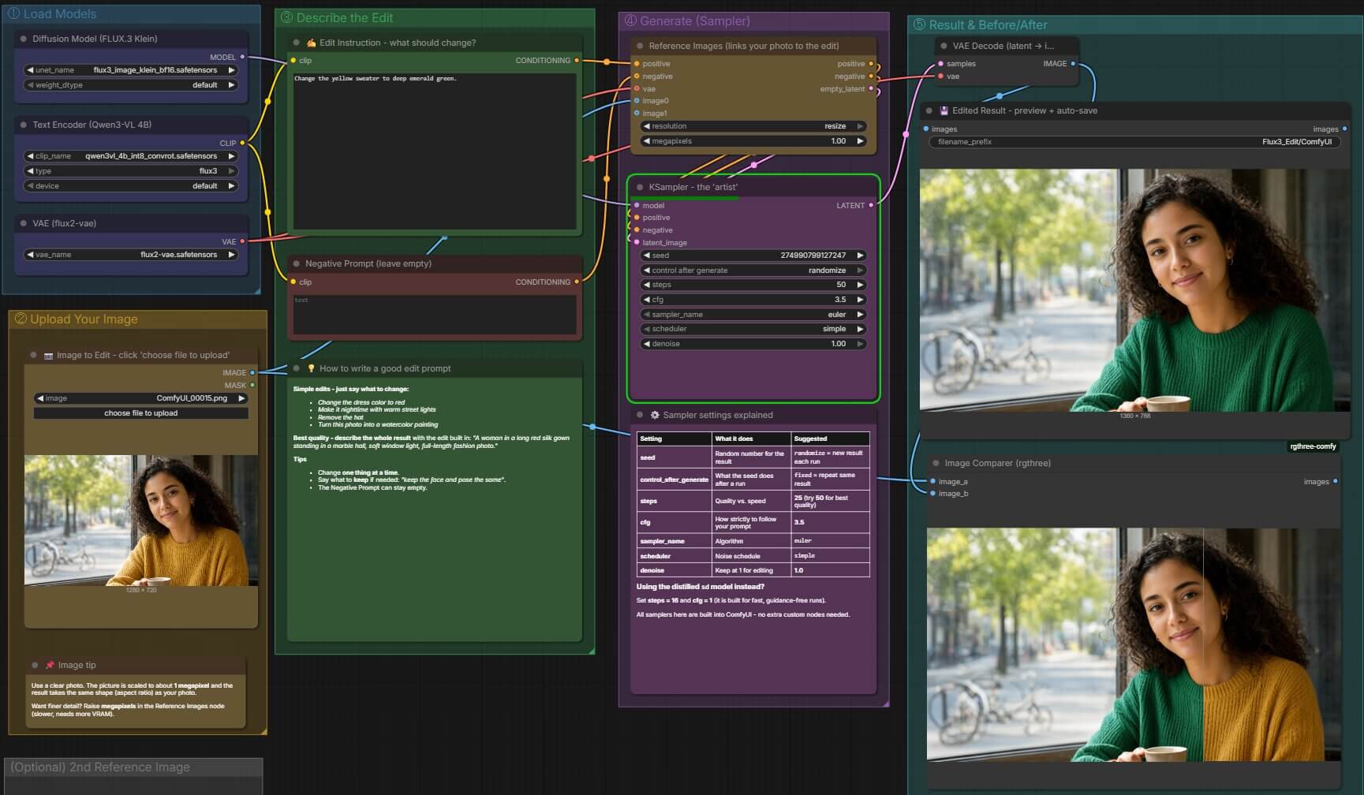Click the CLIP output slot on Text Encoder node

pyautogui.click(x=242, y=143)
